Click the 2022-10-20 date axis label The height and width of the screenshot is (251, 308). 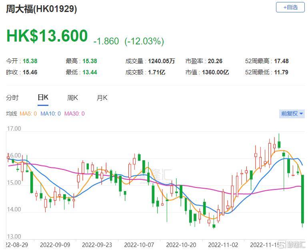(181, 245)
